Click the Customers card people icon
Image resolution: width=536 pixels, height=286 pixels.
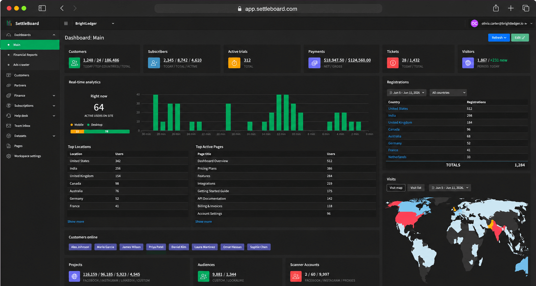74,63
